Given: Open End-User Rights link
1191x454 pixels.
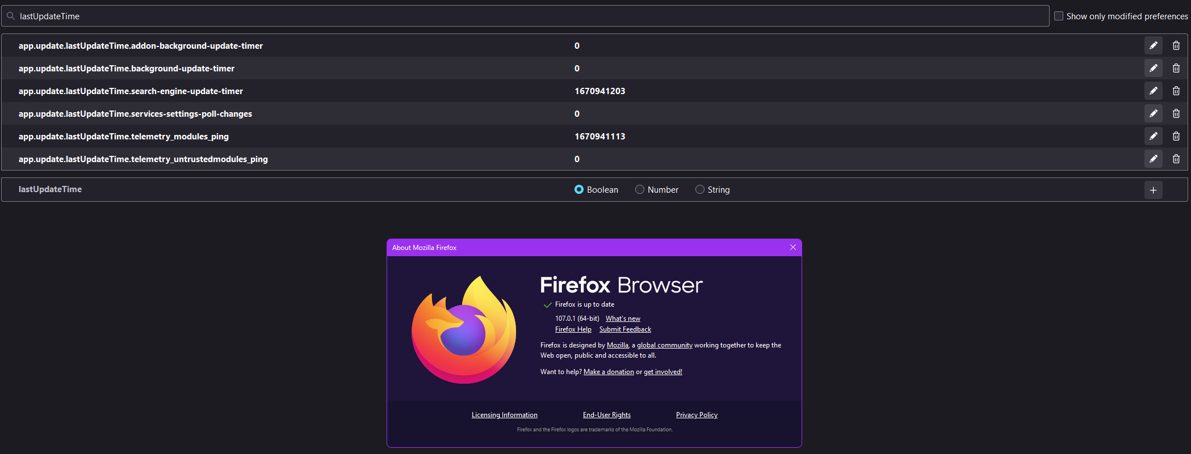Looking at the screenshot, I should (x=607, y=415).
